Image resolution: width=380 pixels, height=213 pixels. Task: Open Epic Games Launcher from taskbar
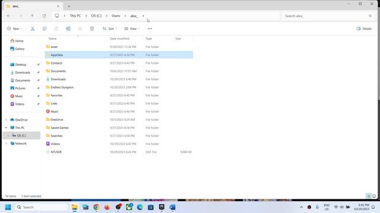point(161,207)
